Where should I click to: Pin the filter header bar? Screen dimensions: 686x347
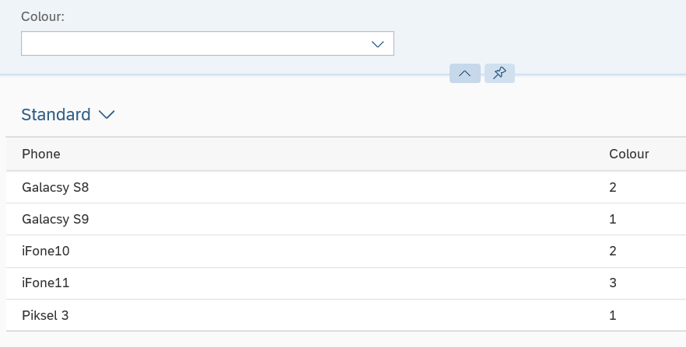[499, 73]
